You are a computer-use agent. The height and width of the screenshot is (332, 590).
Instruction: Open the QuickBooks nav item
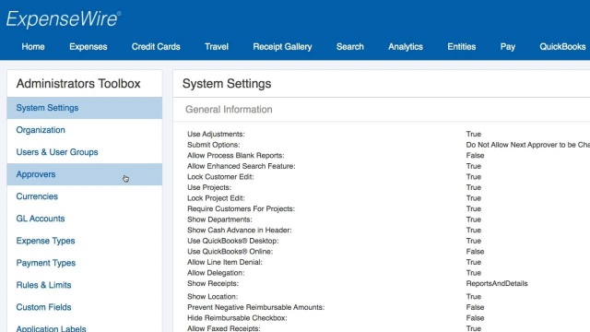562,47
